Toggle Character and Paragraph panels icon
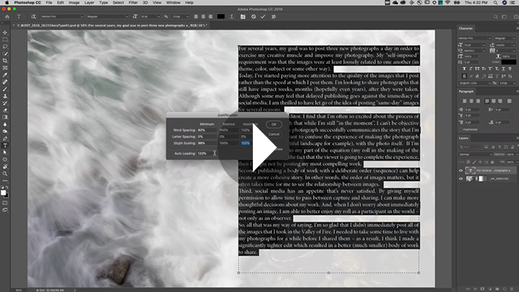The width and height of the screenshot is (519, 292). coord(243,16)
